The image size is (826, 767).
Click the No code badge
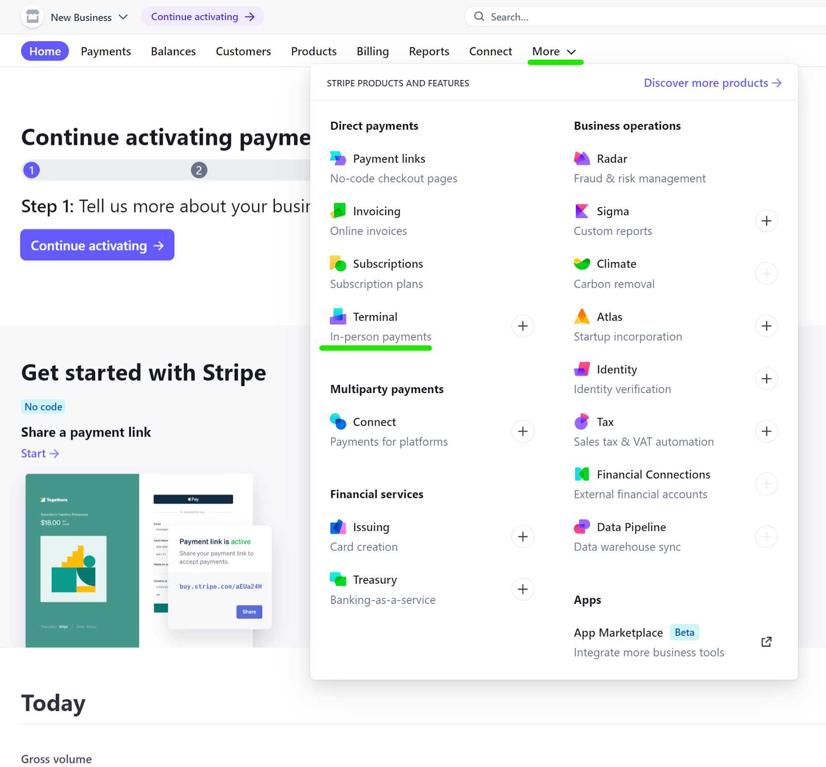(x=43, y=406)
